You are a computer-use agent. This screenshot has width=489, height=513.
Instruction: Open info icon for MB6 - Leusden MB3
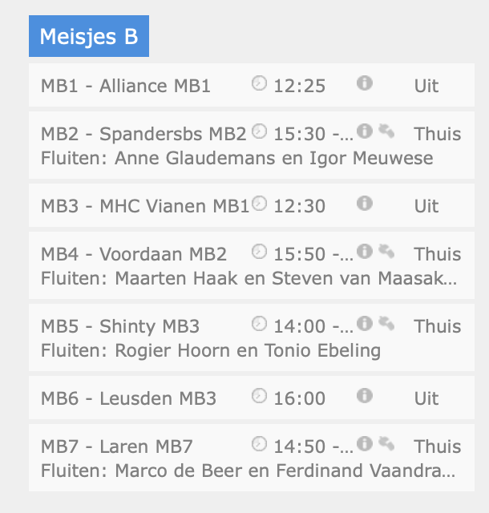(x=364, y=395)
